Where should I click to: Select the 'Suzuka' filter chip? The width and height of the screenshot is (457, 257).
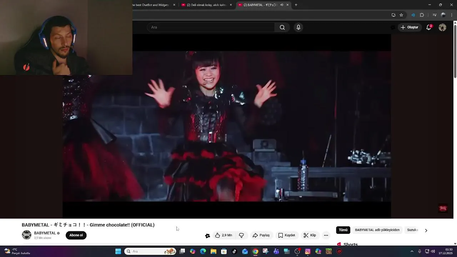click(x=412, y=230)
